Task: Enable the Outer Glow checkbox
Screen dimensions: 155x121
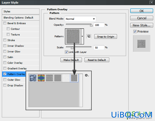Action: tap(5, 80)
